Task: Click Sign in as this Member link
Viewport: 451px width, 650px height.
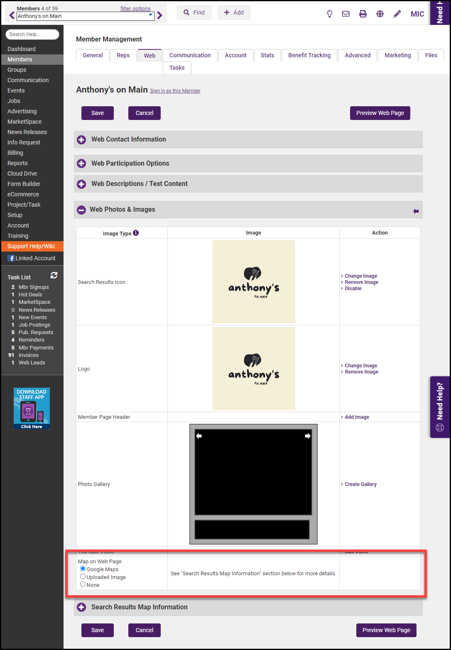Action: [x=175, y=91]
